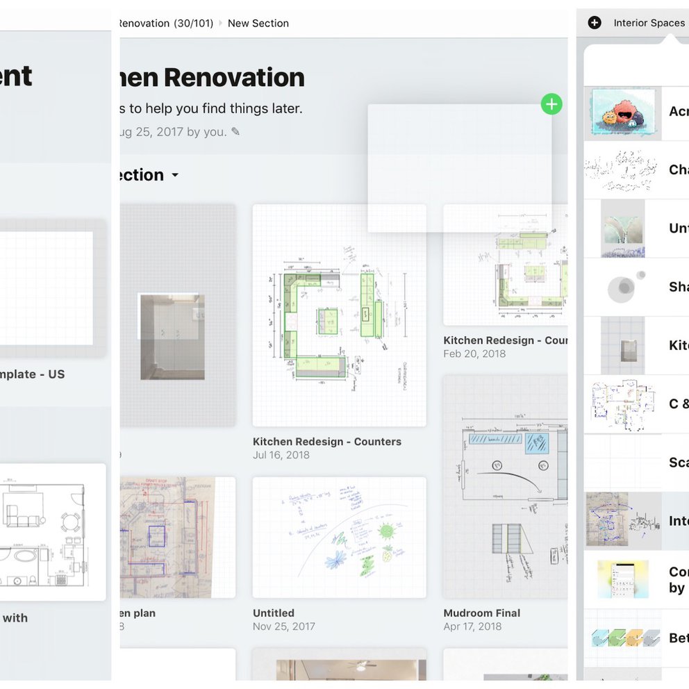Create a new drawing with the green plus button

pyautogui.click(x=551, y=103)
